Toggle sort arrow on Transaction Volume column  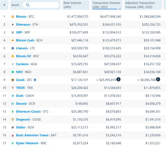tap(120, 9)
